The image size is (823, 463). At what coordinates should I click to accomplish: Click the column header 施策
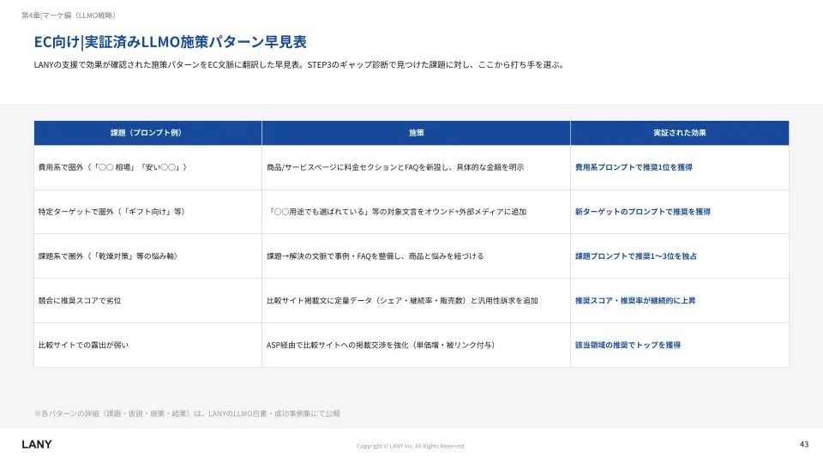[x=417, y=133]
